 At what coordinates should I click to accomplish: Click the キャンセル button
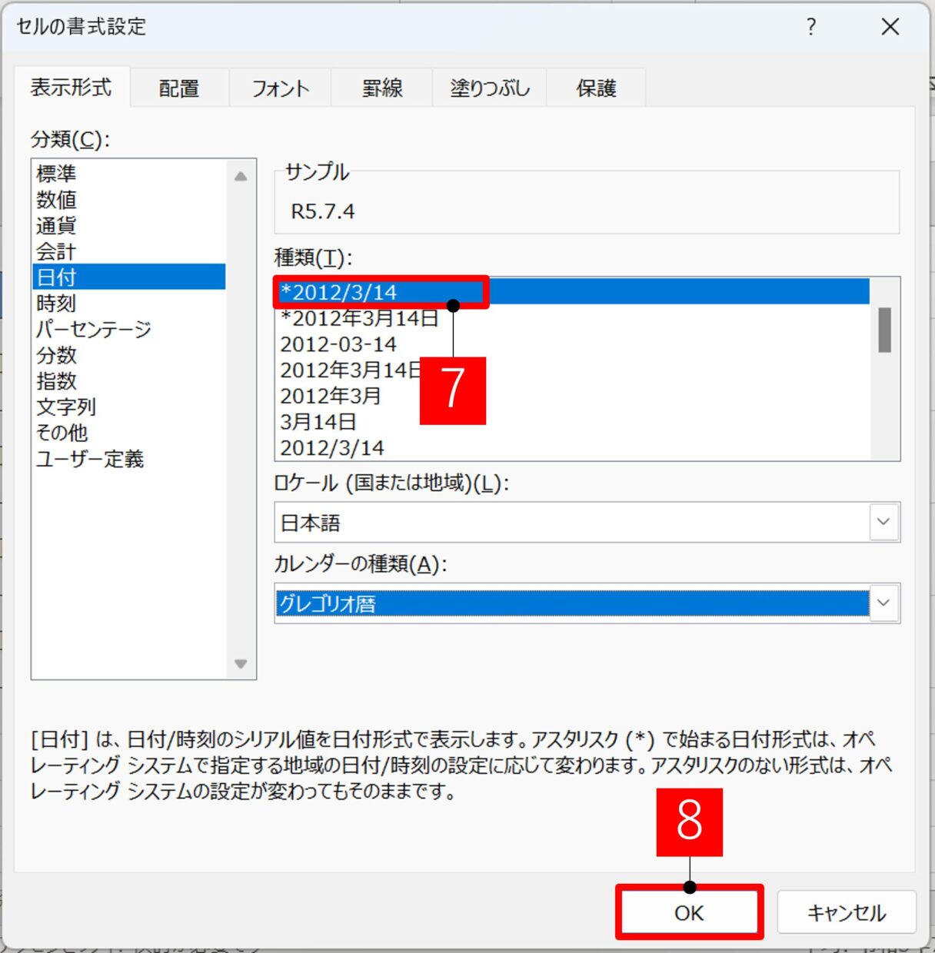coord(847,912)
